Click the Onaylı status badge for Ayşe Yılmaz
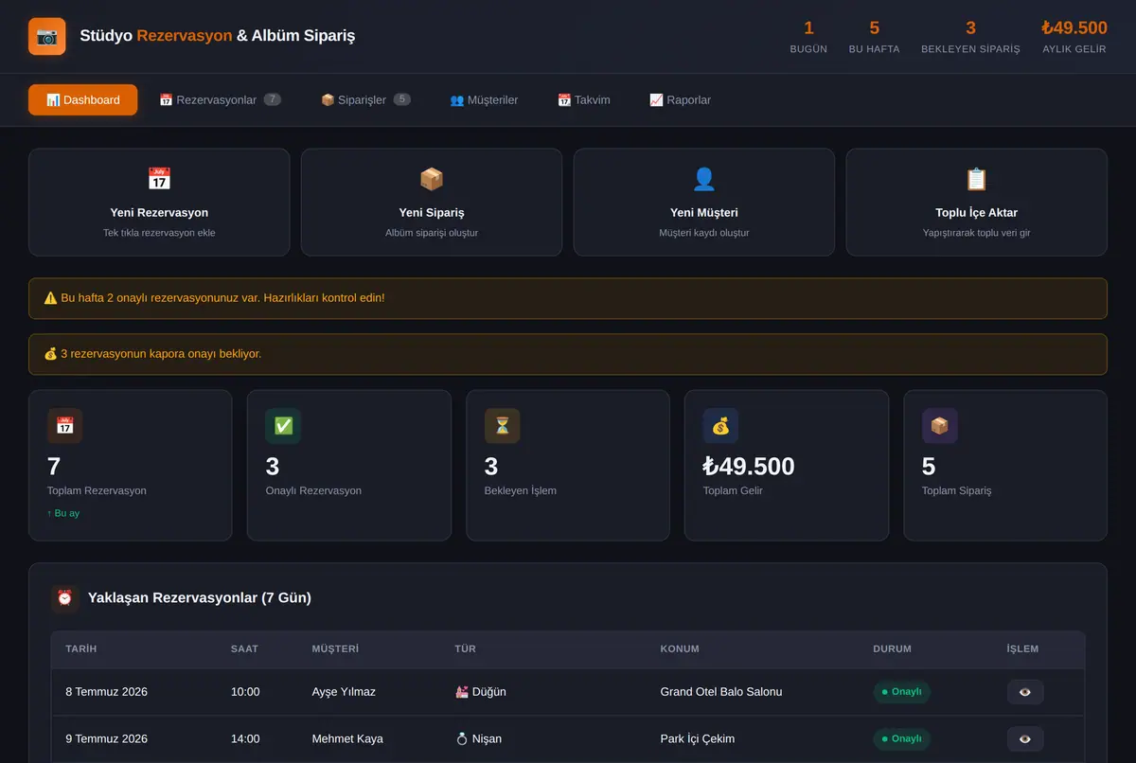This screenshot has height=763, width=1136. click(x=901, y=692)
